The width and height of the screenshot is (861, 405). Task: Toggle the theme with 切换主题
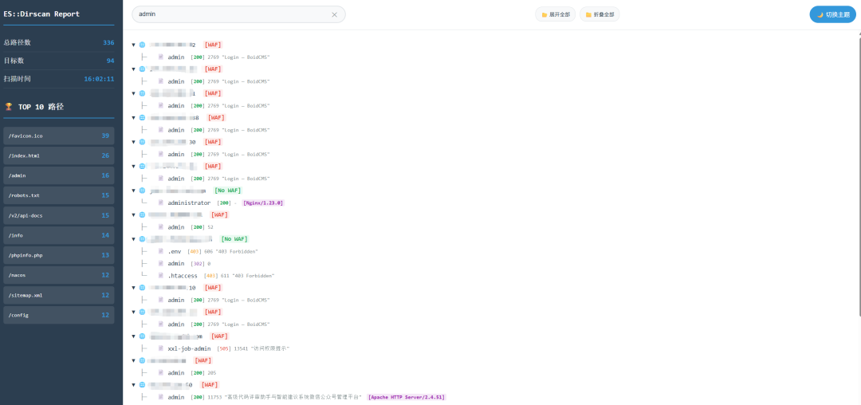pos(832,14)
